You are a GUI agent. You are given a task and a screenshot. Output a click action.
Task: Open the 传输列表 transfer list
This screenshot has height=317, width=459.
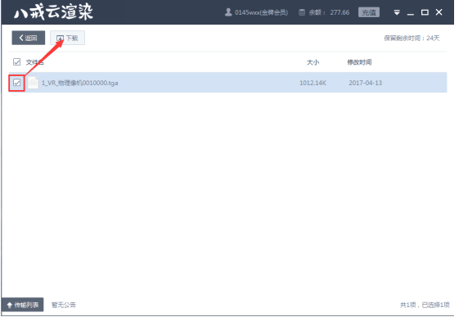pos(23,305)
